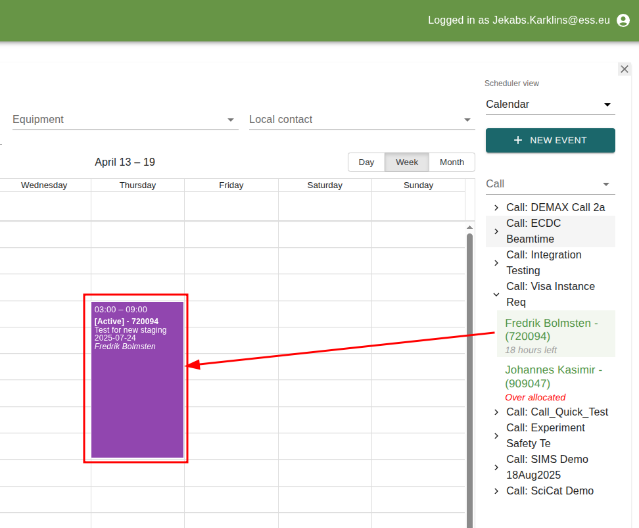Click the Calendar selector arrow icon
This screenshot has width=639, height=528.
click(608, 104)
